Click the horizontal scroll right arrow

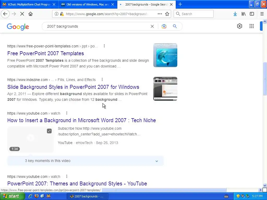[x=260, y=190]
